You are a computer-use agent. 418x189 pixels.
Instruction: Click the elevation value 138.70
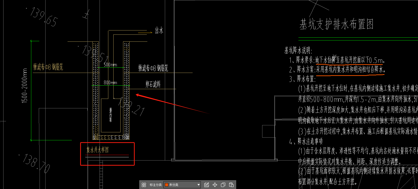37,164
